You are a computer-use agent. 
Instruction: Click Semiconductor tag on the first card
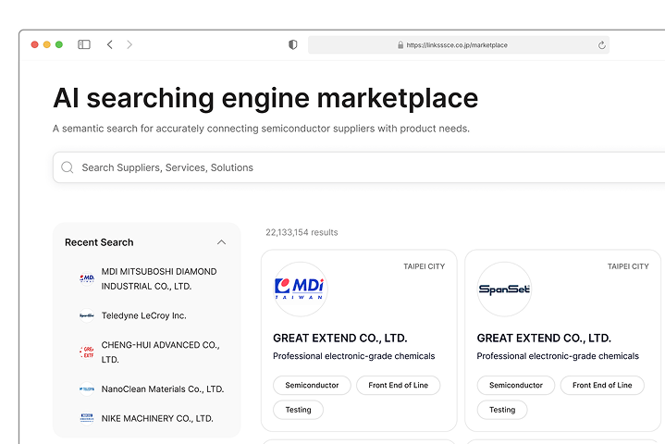[312, 385]
